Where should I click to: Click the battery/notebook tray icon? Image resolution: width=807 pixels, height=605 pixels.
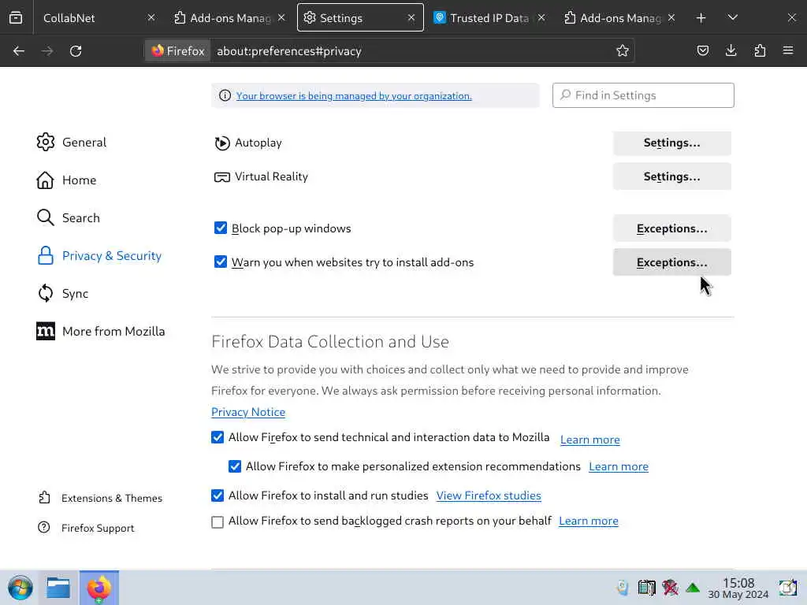click(646, 588)
